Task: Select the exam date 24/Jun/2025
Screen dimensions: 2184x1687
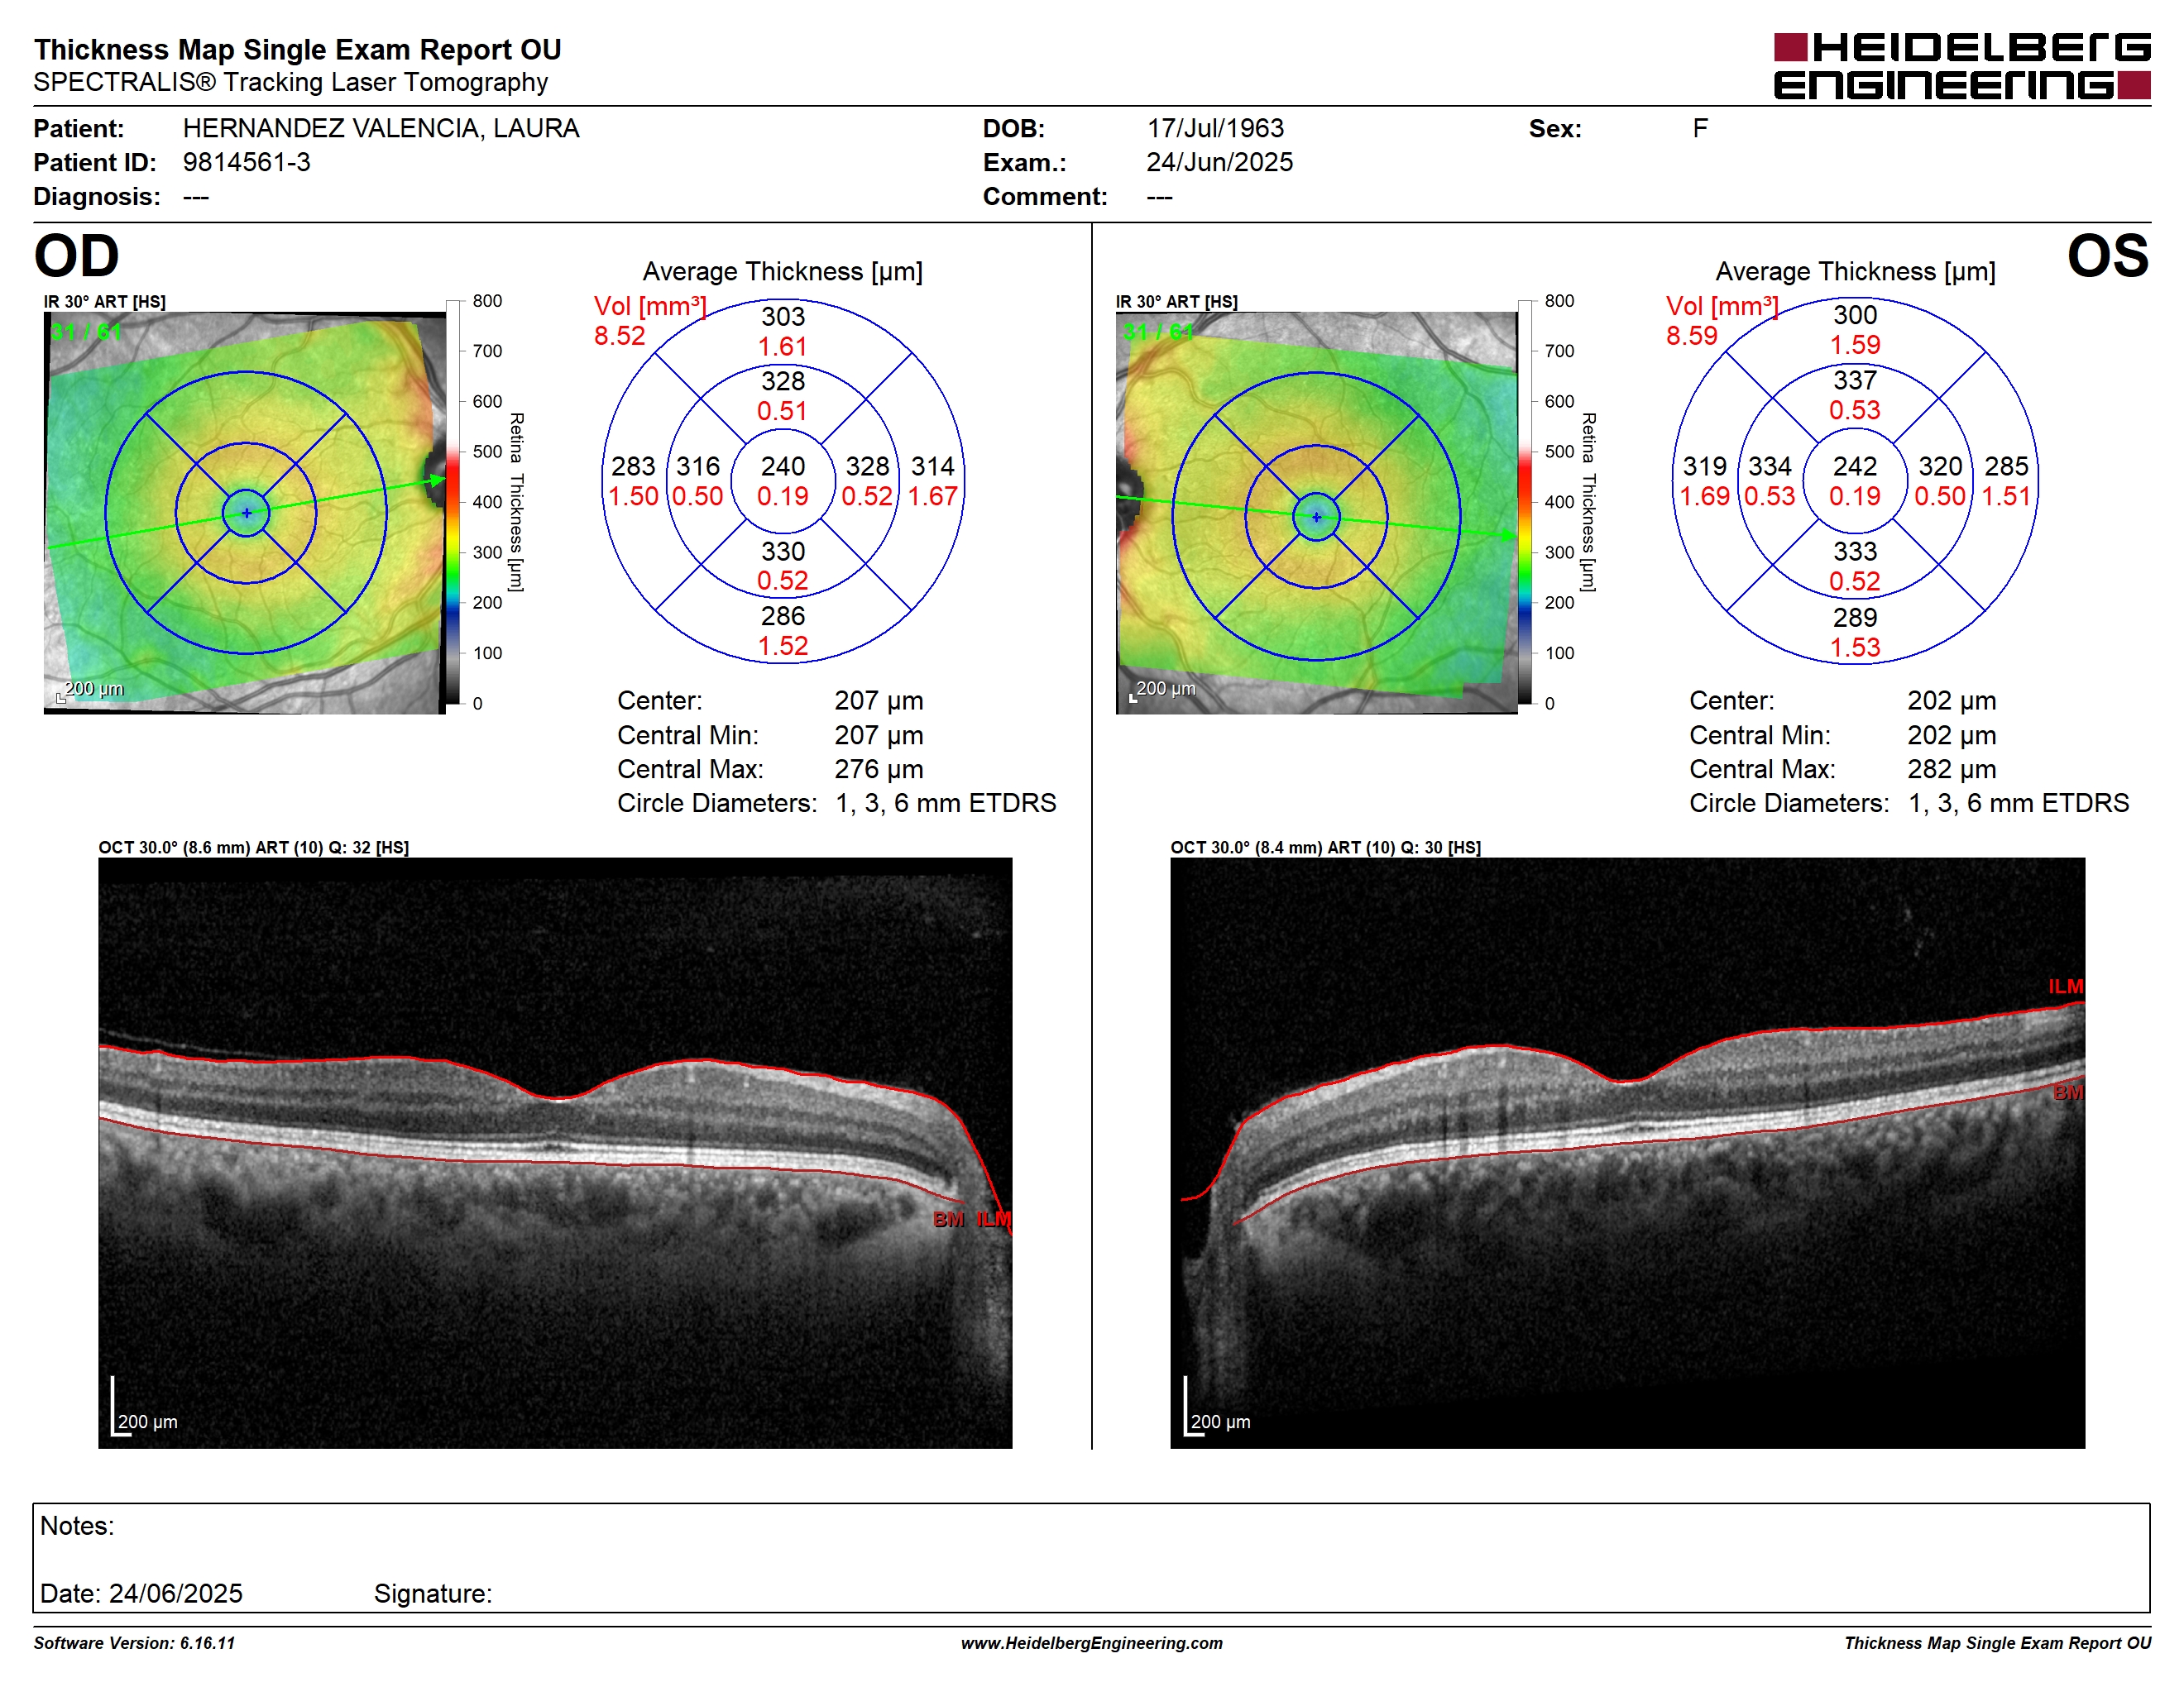Action: pos(1219,163)
